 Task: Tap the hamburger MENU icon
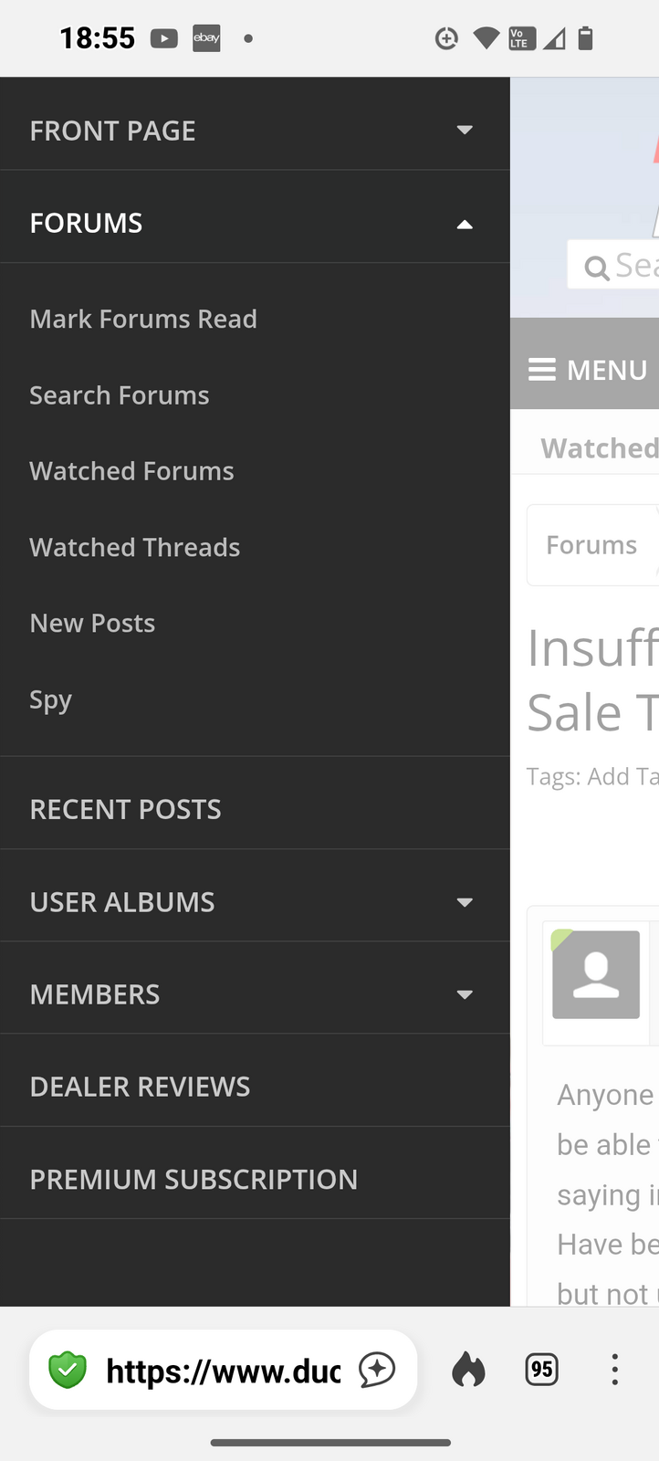point(542,370)
